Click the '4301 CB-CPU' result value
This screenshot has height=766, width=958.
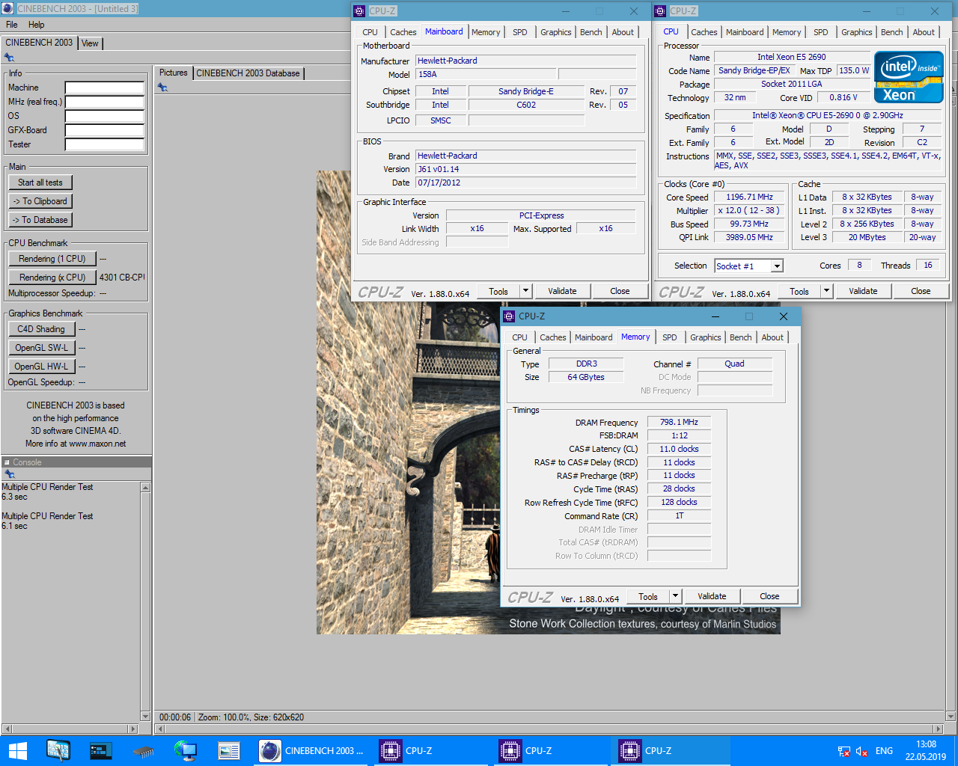point(122,278)
